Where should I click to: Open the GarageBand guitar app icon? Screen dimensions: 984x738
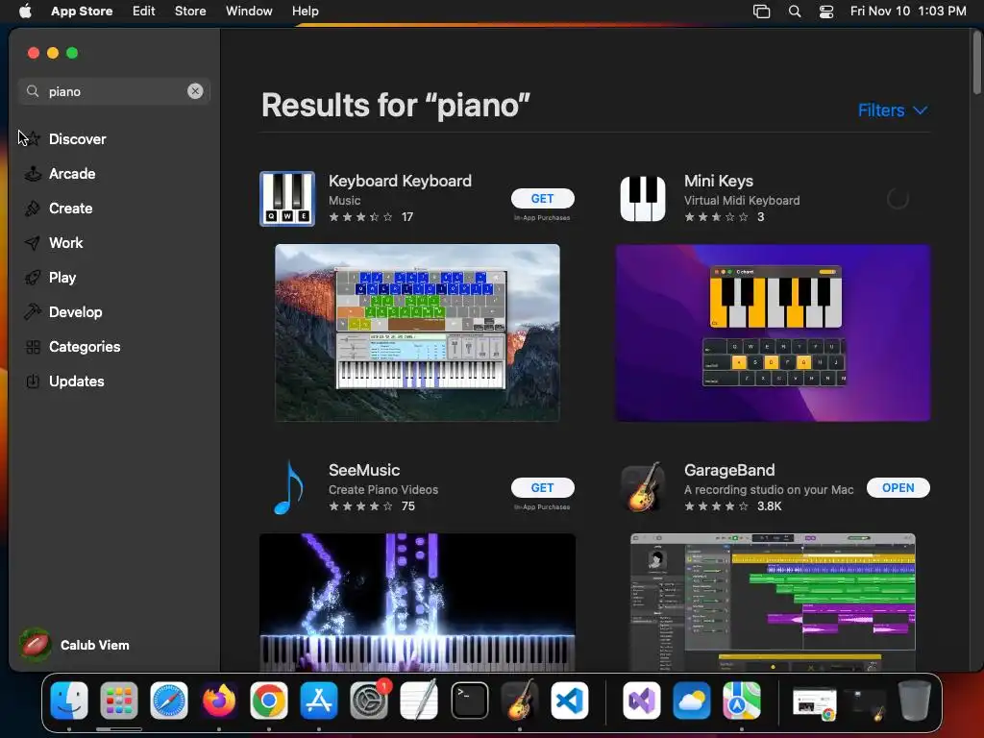click(x=643, y=487)
